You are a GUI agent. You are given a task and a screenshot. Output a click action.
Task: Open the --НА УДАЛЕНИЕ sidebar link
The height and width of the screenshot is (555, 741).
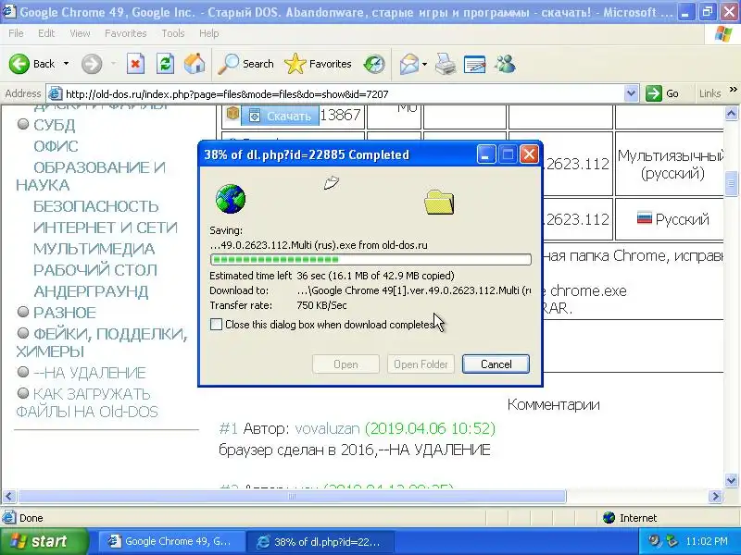coord(89,373)
